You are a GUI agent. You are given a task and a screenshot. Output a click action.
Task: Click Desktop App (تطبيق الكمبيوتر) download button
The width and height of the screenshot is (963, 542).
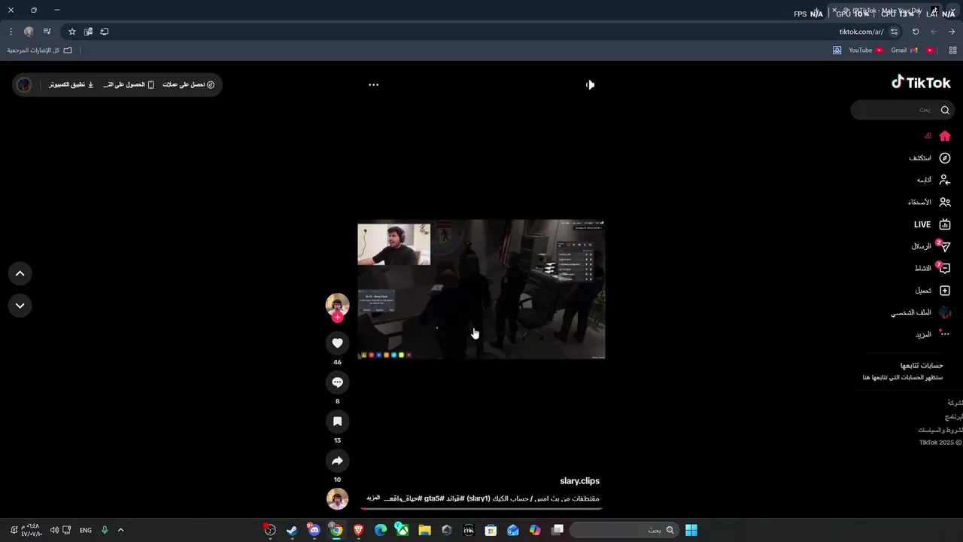71,84
